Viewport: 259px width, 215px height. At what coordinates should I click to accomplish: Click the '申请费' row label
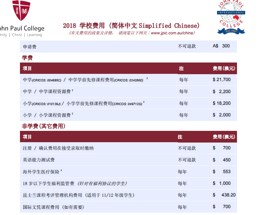pyautogui.click(x=30, y=47)
